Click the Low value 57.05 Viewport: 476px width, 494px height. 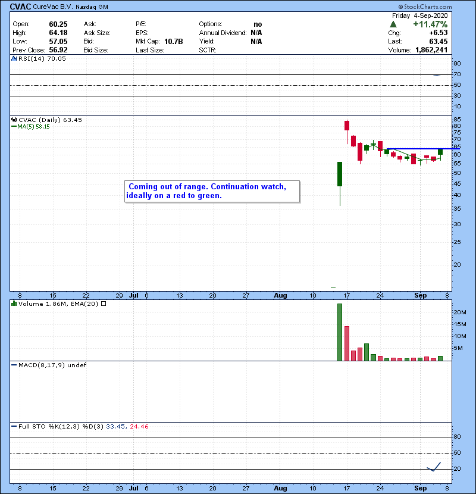click(58, 41)
